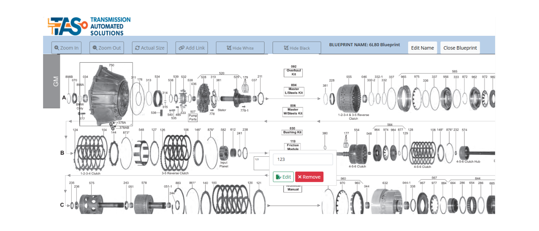The width and height of the screenshot is (539, 231).
Task: Select the Master W/Steels Kit box
Action: [293, 112]
